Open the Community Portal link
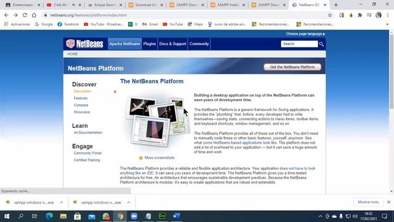The image size is (394, 222). [x=87, y=153]
